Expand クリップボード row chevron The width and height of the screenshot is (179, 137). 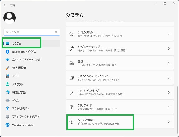click(169, 107)
